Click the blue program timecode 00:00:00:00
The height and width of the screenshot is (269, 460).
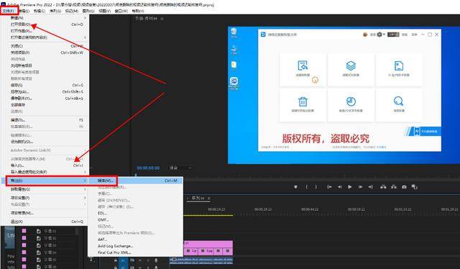click(149, 168)
